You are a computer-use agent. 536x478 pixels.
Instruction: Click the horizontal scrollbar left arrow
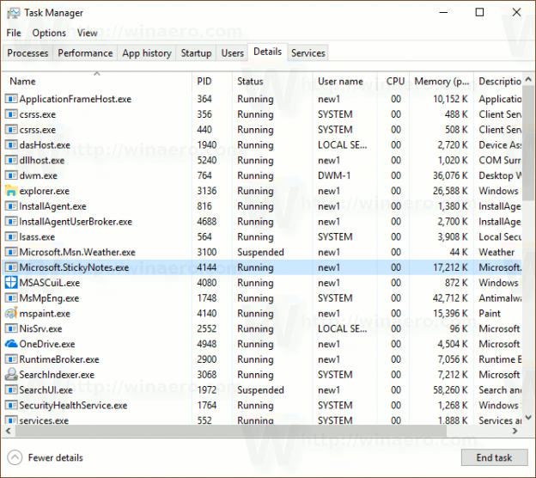coord(9,431)
